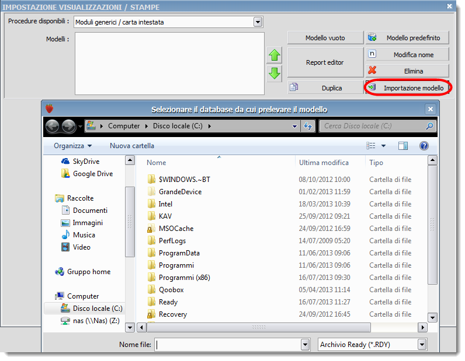Image resolution: width=465 pixels, height=361 pixels.
Task: Select the Ready folder
Action: tap(168, 302)
